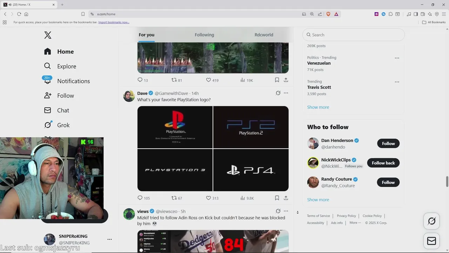Image resolution: width=449 pixels, height=253 pixels.
Task: Open Privacy Policy link
Action: pos(346,216)
